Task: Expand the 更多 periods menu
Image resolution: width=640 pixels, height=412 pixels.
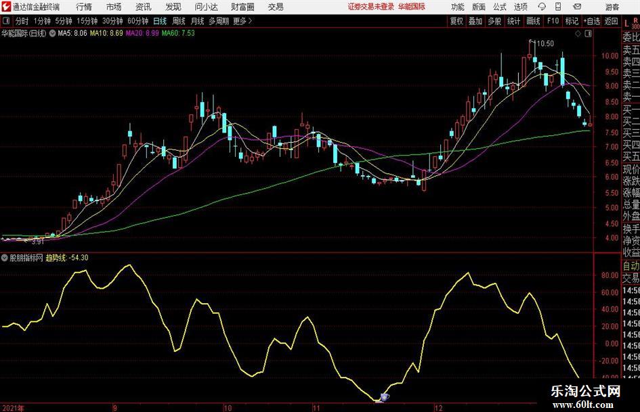Action: [x=242, y=21]
